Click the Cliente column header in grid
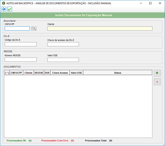165x146 pixels. pos(29,73)
